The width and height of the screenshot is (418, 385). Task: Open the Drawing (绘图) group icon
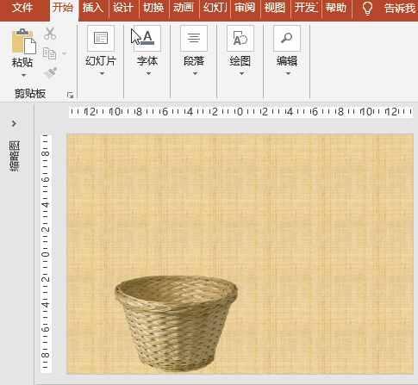(240, 38)
